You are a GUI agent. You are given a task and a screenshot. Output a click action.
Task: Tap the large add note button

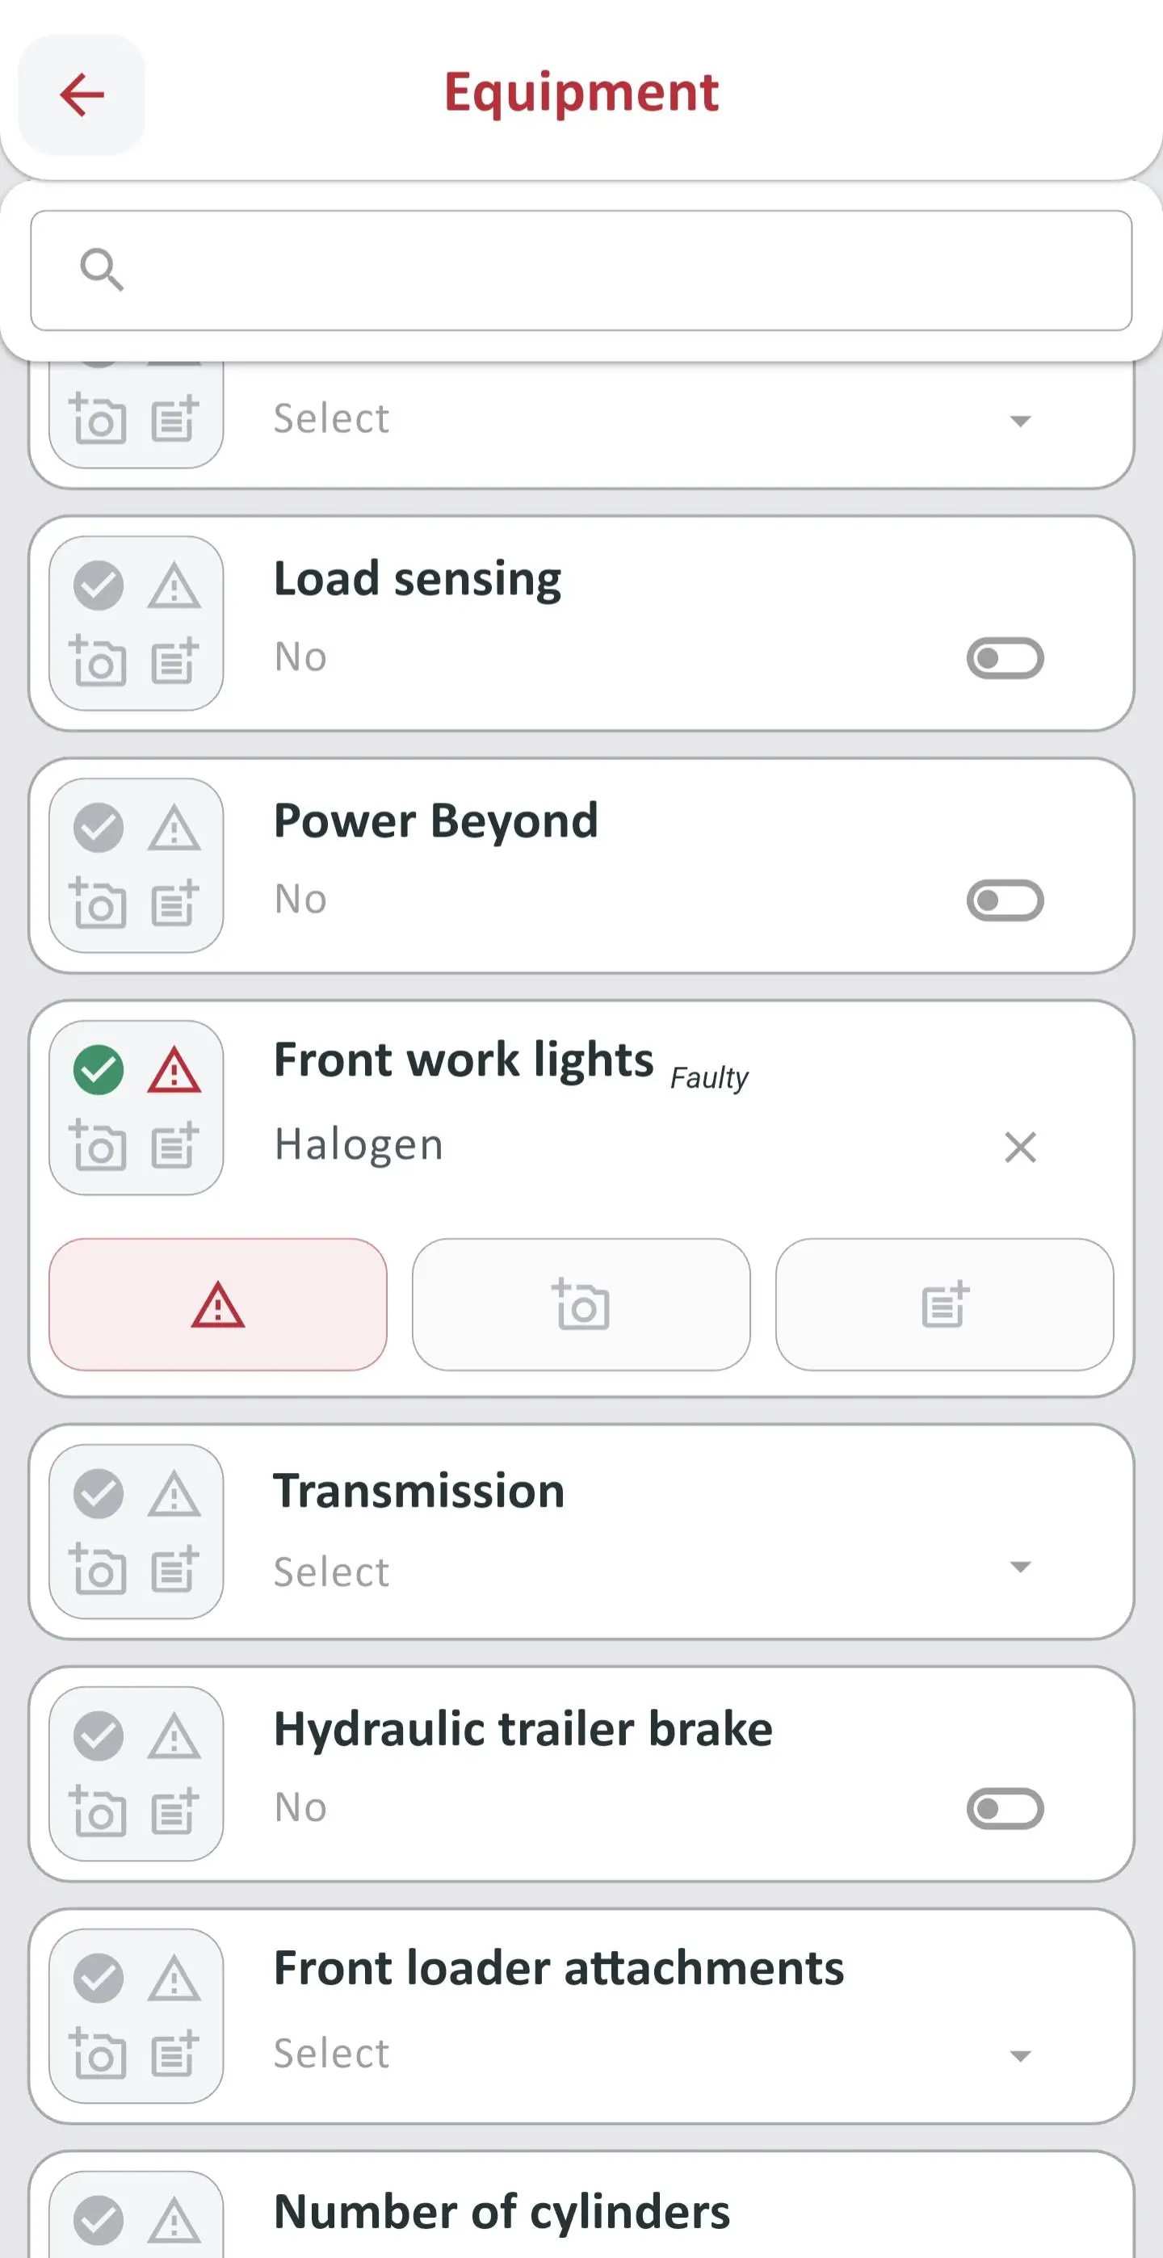point(945,1304)
